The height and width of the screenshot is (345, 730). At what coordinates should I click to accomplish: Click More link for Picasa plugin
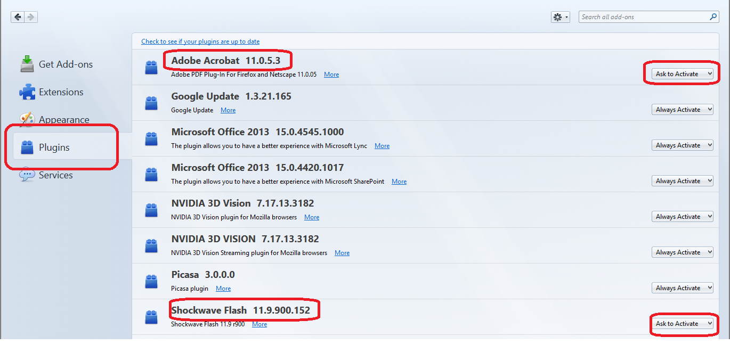point(223,289)
